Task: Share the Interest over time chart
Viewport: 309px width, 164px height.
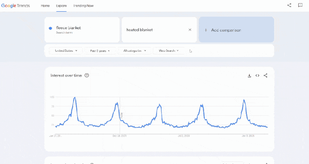Action: click(x=265, y=75)
